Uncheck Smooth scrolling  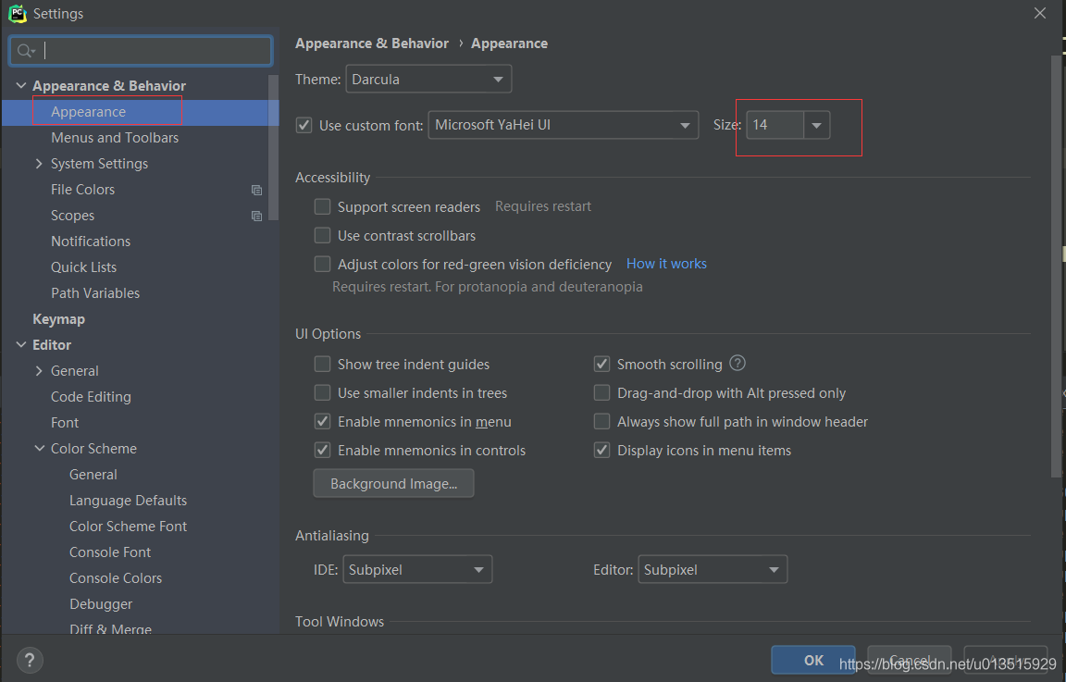point(601,365)
